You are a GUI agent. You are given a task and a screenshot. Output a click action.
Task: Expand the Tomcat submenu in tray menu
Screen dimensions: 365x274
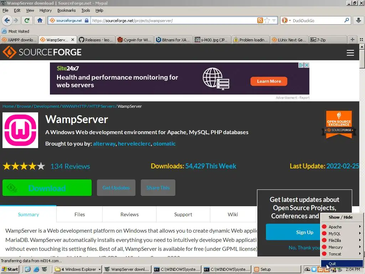342,254
